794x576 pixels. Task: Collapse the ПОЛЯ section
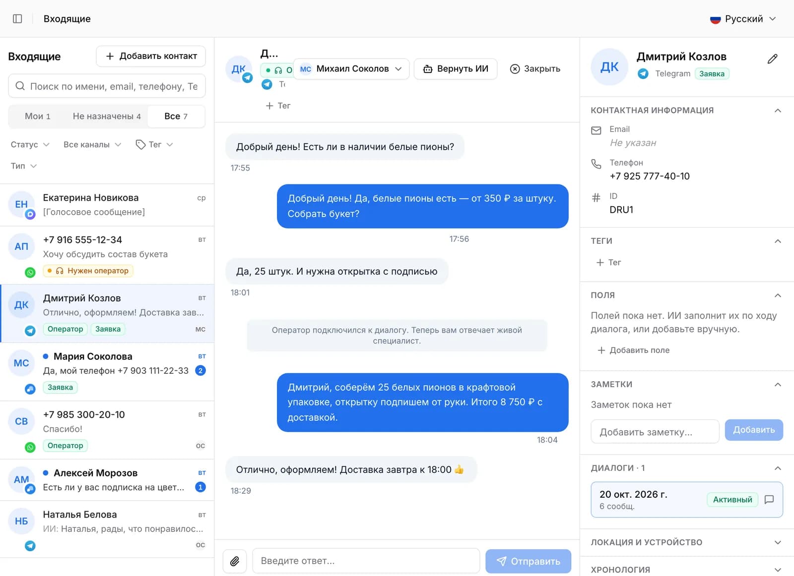(x=778, y=295)
